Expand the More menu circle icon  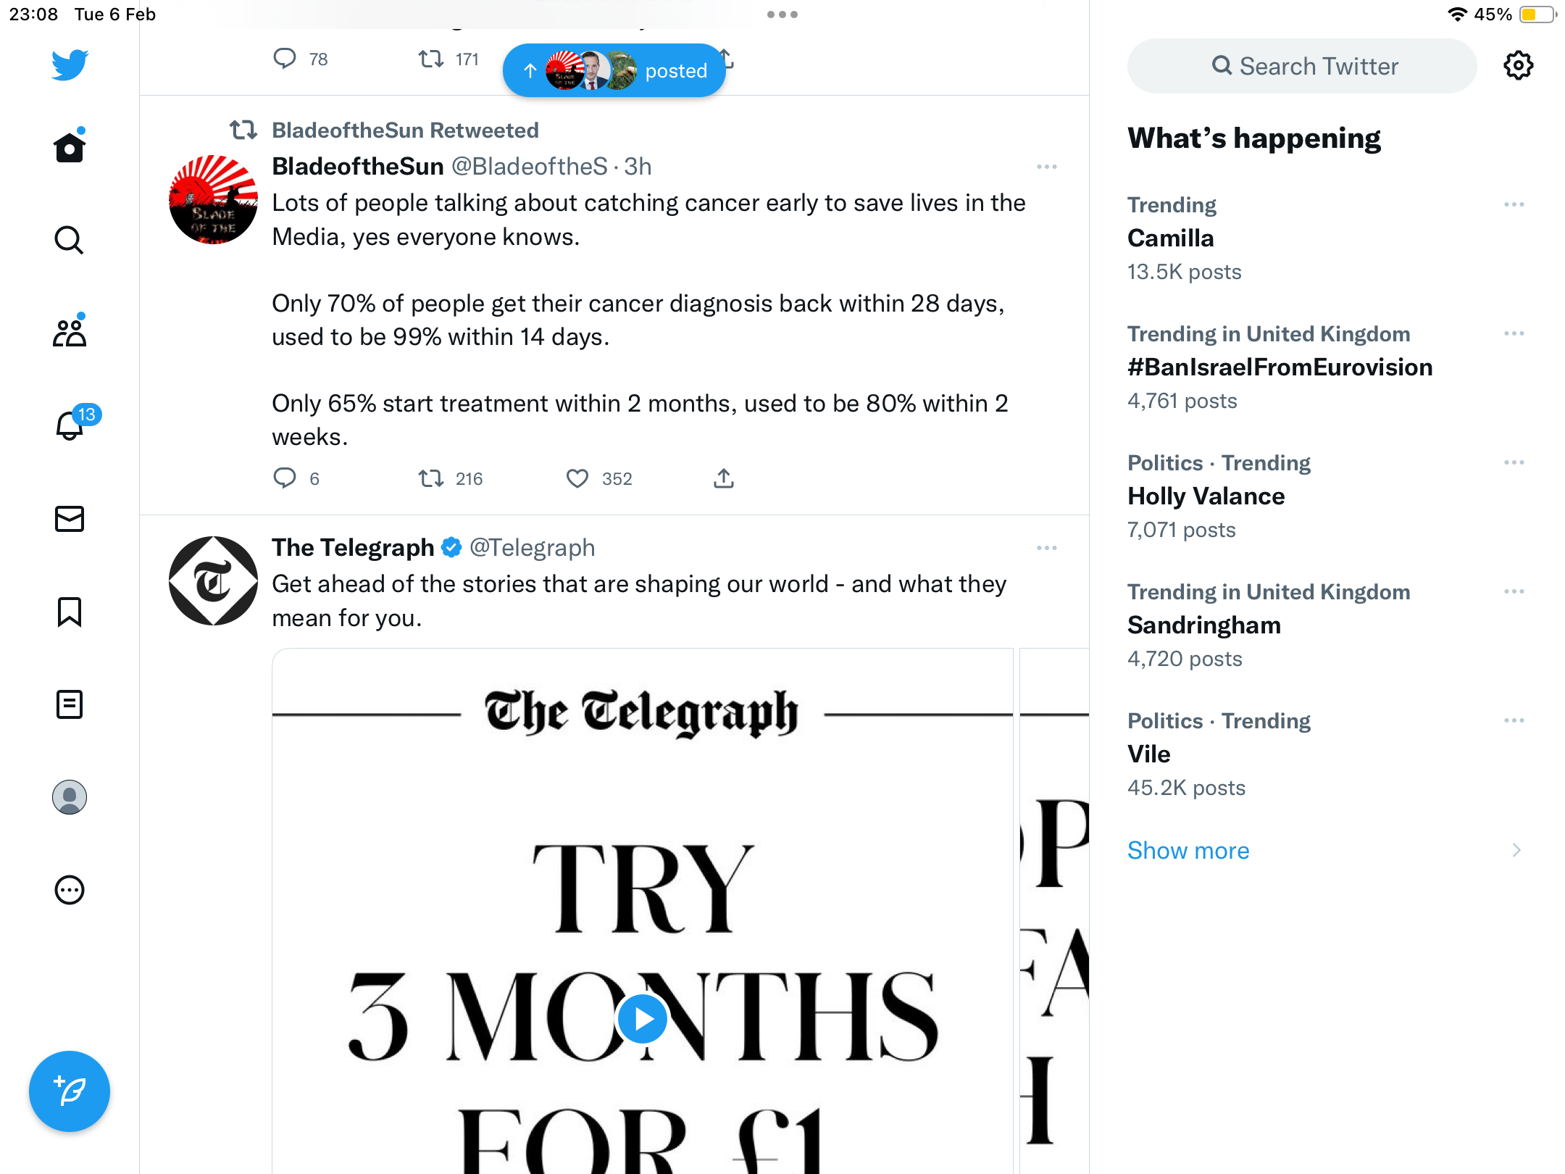[70, 890]
